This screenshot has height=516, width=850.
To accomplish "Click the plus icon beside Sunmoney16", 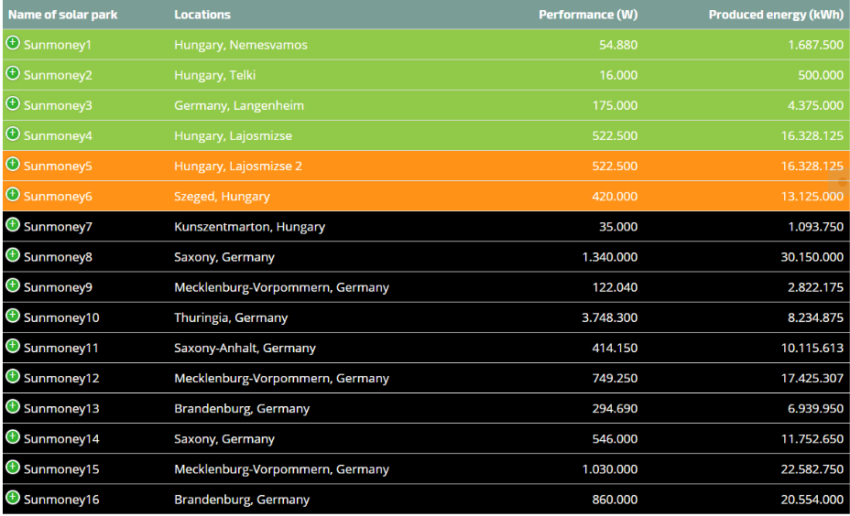I will tap(13, 497).
